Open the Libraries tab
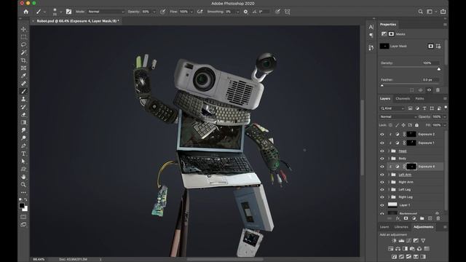466x262 pixels. [401, 227]
